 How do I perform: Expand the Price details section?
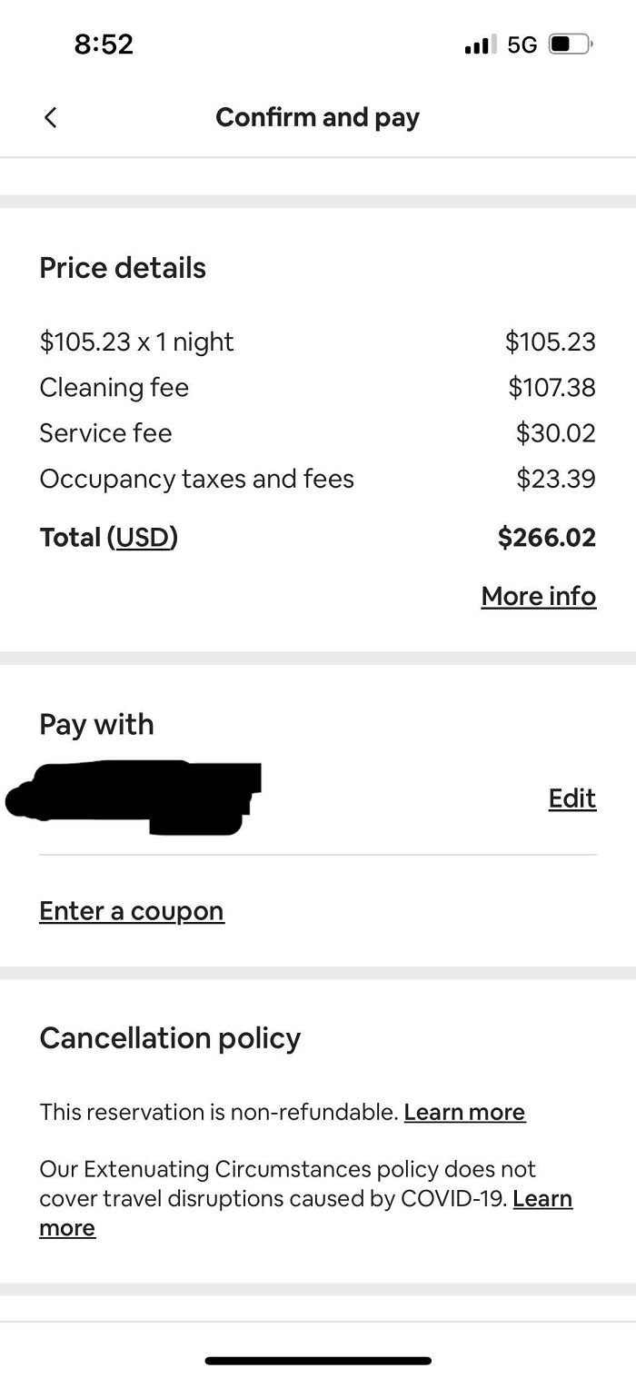tap(122, 267)
